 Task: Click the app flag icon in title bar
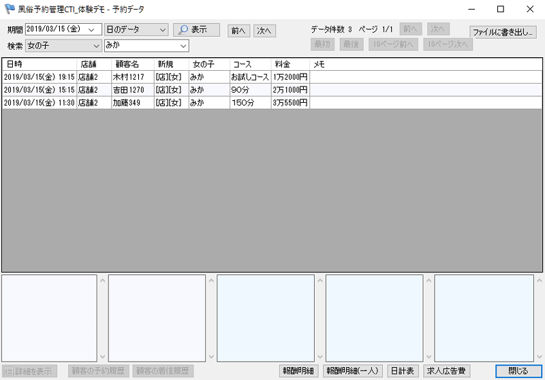10,10
